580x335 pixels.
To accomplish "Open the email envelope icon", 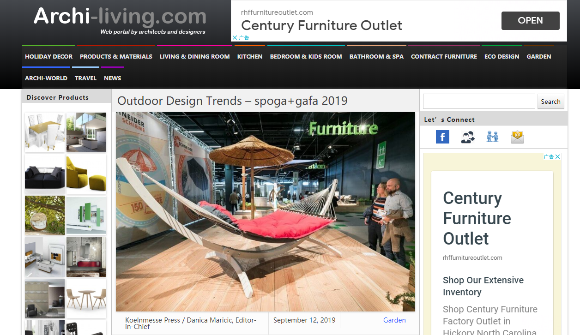I will click(x=517, y=137).
